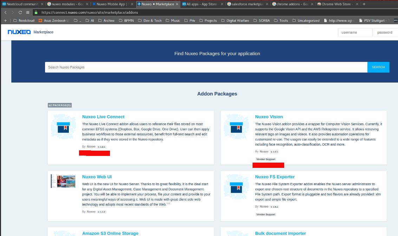Open the speed dial grid icon

coord(28,12)
